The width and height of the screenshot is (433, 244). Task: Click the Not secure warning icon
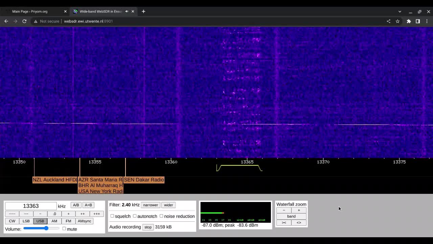pos(36,21)
